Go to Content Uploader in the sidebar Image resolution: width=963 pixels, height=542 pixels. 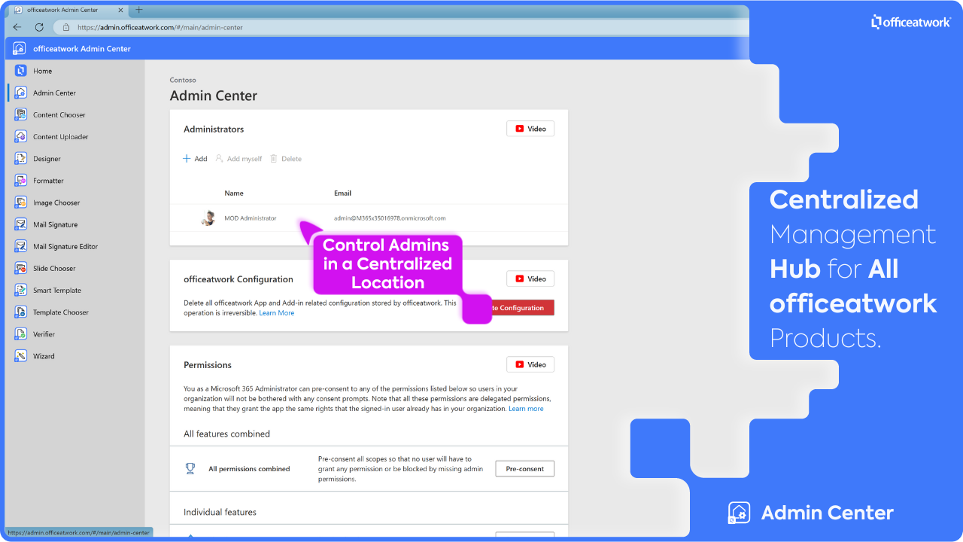pyautogui.click(x=60, y=137)
